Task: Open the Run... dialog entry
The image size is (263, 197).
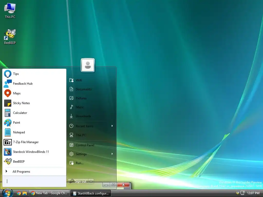Action: tap(91, 163)
